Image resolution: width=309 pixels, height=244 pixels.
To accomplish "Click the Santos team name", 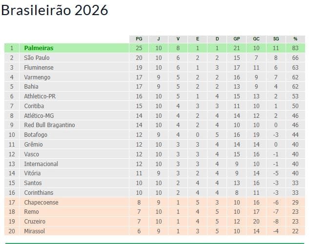I will [34, 183].
